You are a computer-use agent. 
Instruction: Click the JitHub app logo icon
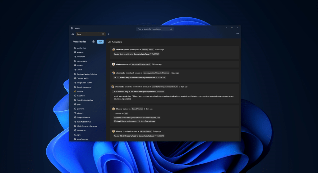(72, 28)
